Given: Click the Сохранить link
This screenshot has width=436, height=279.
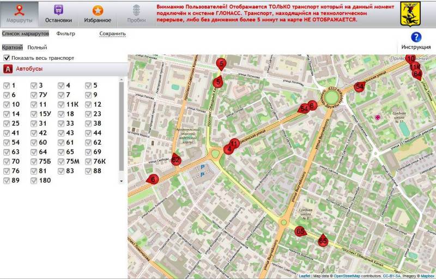Looking at the screenshot, I should click(x=112, y=34).
